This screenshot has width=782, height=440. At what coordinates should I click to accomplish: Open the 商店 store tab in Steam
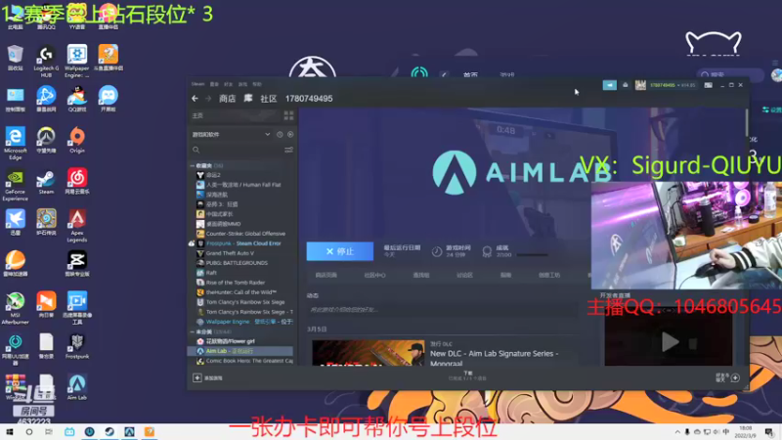coord(228,99)
